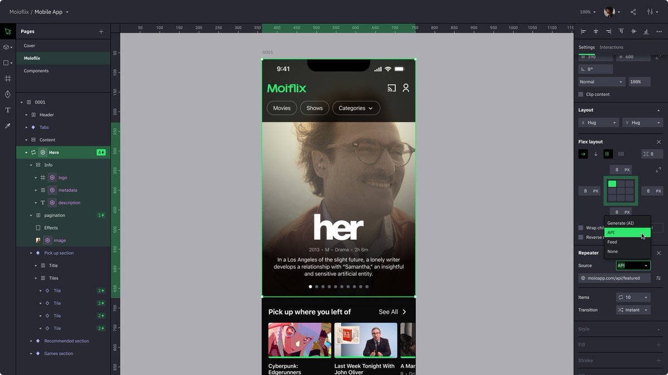
Task: Align top edges icon
Action: tap(621, 32)
